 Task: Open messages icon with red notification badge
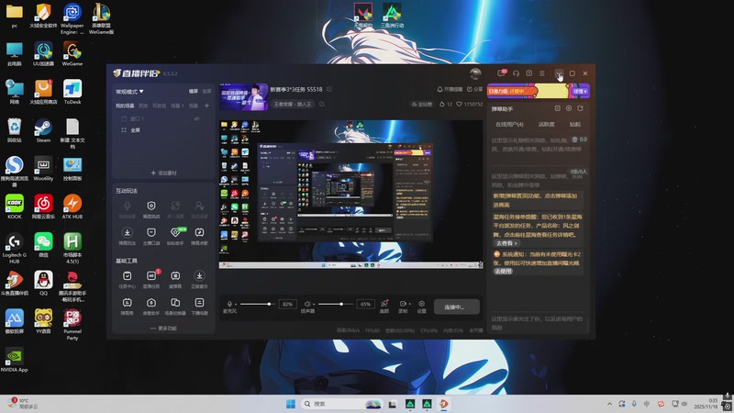pyautogui.click(x=501, y=73)
